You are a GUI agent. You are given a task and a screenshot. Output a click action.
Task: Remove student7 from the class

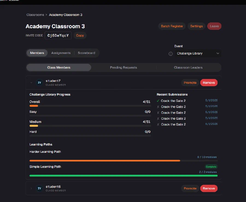pyautogui.click(x=209, y=83)
